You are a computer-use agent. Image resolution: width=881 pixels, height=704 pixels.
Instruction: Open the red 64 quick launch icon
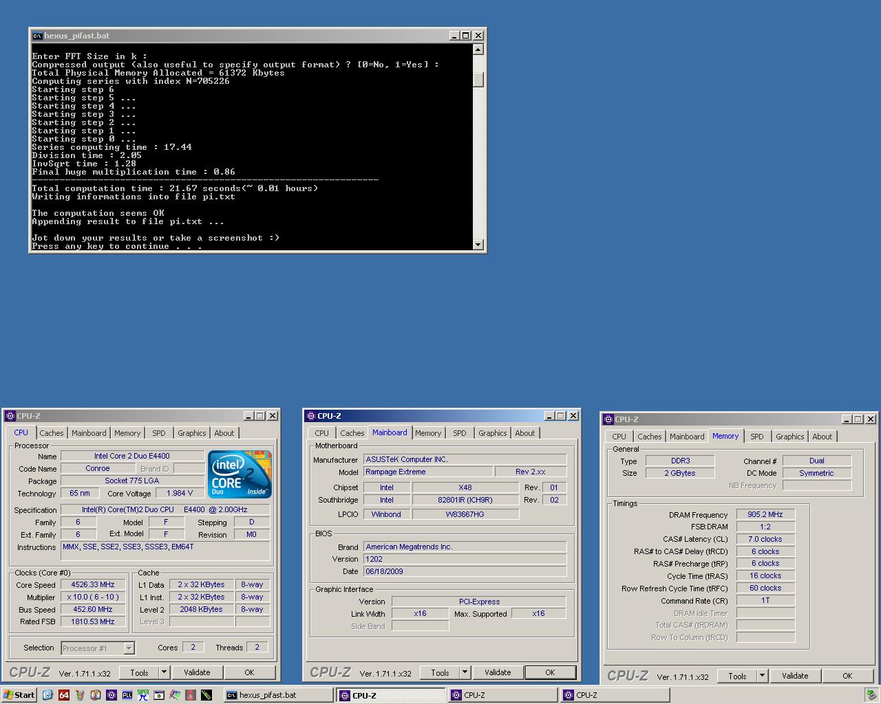(64, 695)
